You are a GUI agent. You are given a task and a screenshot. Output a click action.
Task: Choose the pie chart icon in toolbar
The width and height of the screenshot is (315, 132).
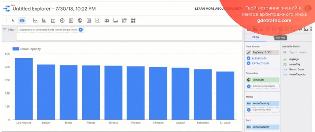(62, 20)
